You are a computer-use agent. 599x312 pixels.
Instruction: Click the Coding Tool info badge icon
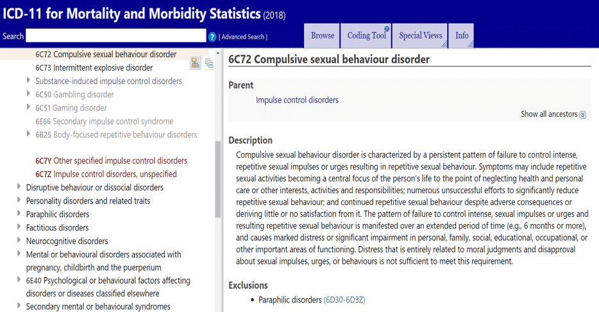[387, 29]
